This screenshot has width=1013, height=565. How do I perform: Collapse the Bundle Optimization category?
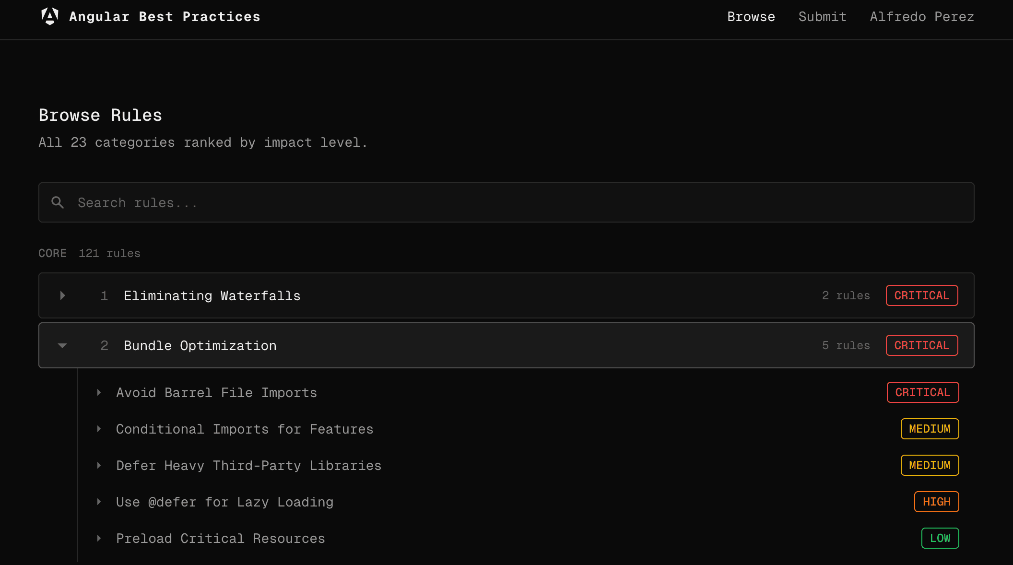coord(62,345)
